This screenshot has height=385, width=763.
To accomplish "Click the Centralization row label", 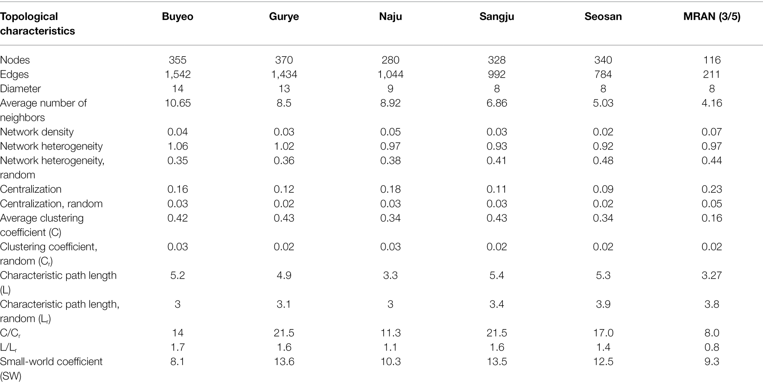I will point(30,189).
